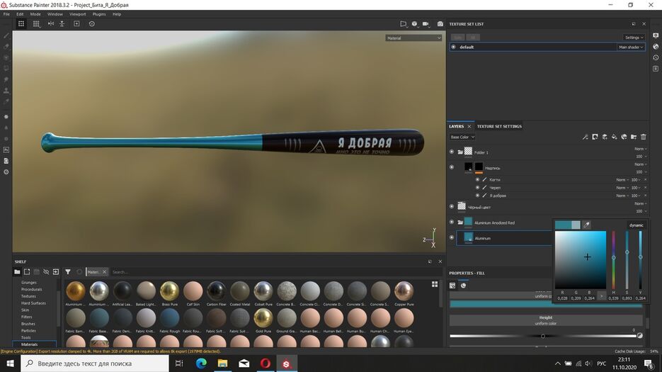Delete the selected layer with trash icon

[644, 137]
